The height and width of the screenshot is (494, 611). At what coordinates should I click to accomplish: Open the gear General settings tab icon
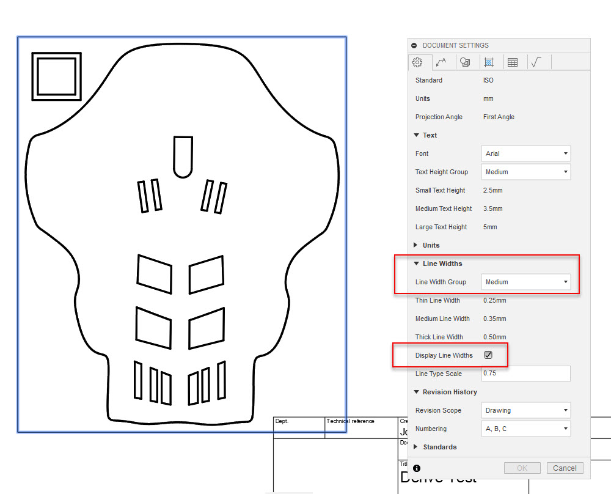coord(418,62)
